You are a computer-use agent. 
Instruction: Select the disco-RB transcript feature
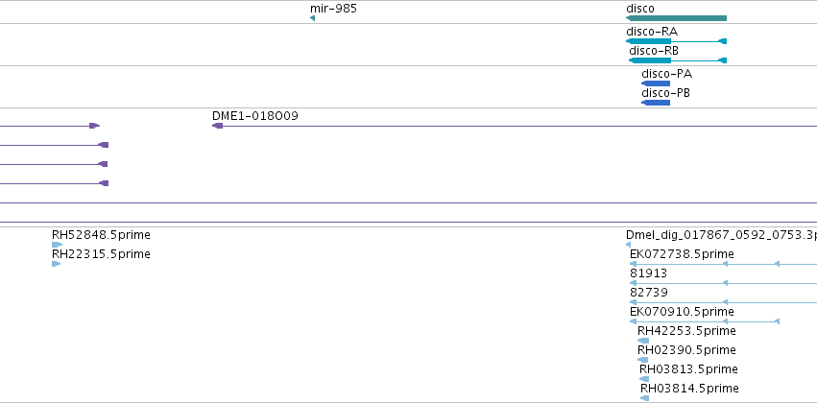[678, 60]
